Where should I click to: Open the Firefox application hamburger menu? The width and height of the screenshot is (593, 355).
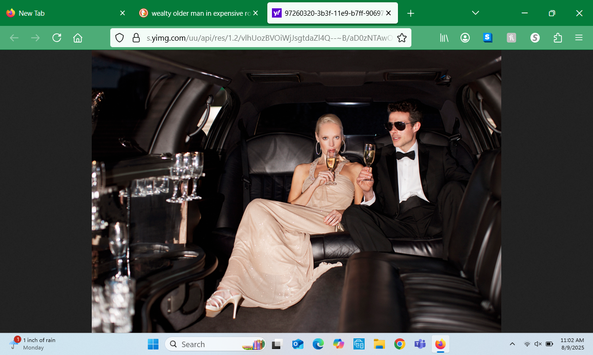point(579,38)
